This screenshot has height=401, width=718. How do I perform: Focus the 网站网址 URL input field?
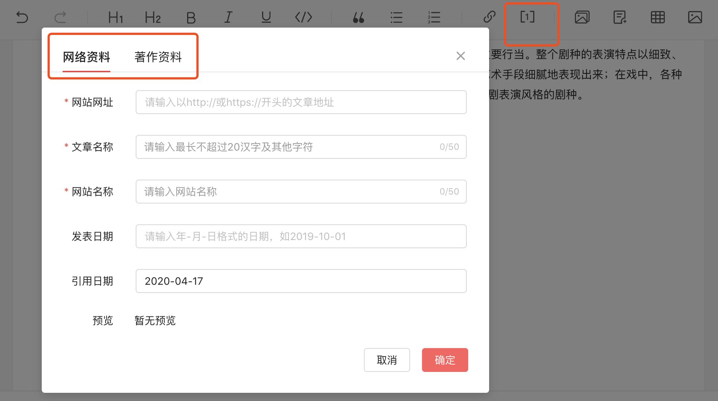tap(301, 102)
